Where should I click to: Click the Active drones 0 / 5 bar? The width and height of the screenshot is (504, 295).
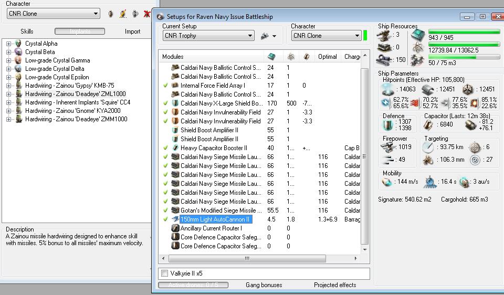193,285
